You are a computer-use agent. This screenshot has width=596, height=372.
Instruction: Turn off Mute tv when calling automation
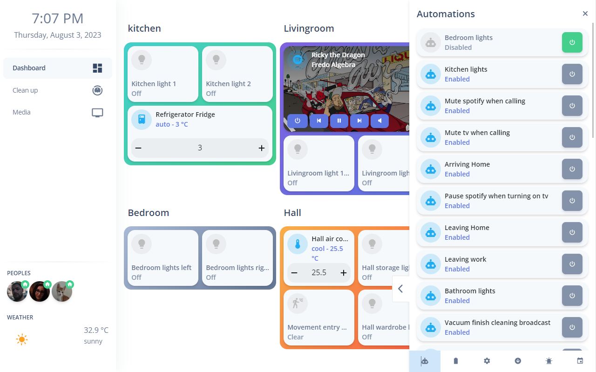(572, 137)
